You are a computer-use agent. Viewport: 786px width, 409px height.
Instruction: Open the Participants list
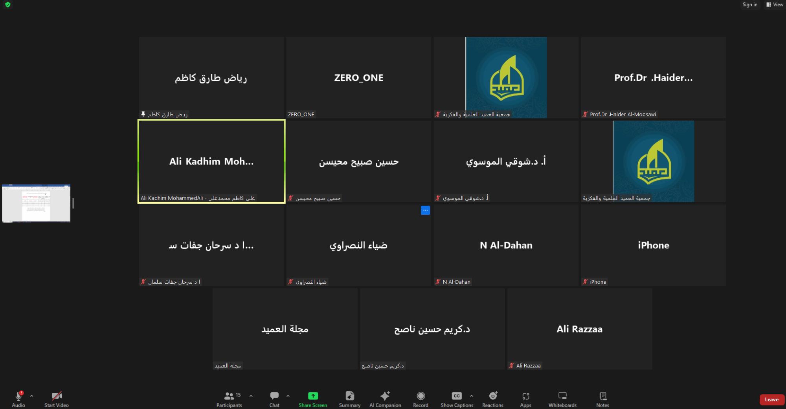tap(229, 399)
